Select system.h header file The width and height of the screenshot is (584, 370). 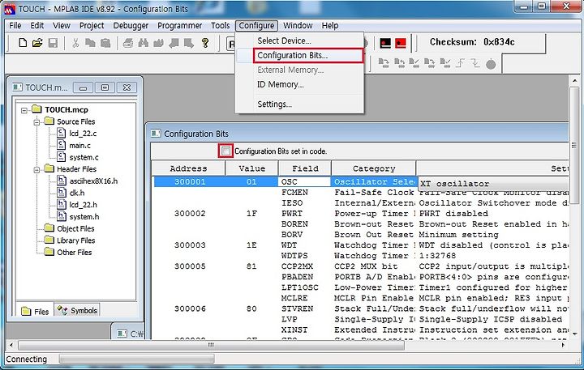tap(84, 217)
